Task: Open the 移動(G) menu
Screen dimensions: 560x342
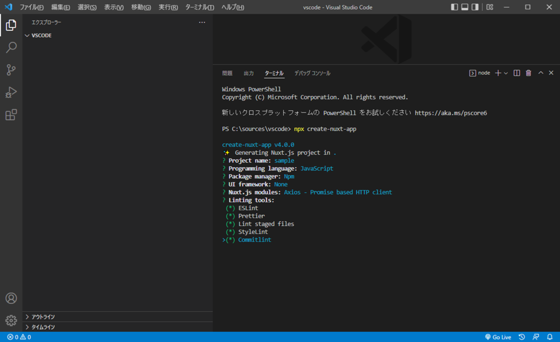Action: (141, 7)
